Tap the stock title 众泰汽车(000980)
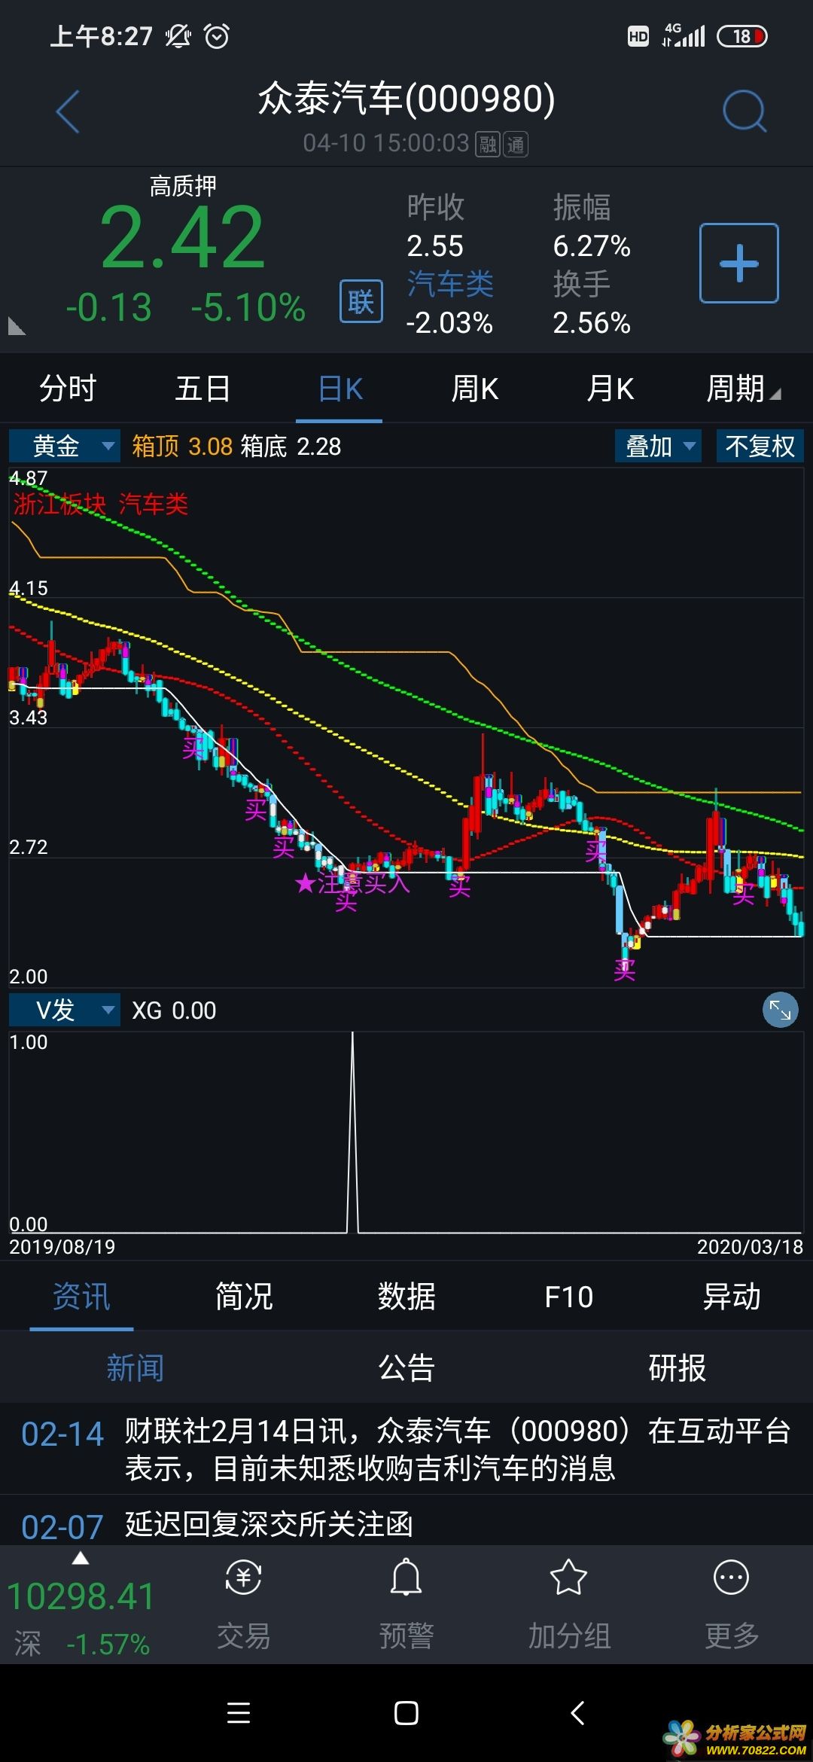The height and width of the screenshot is (1762, 813). (x=406, y=99)
